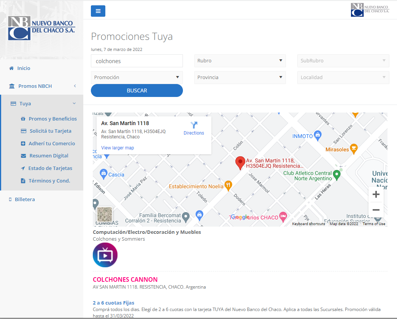Screen dimensions: 397x319
Task: Click the Familia Bercomat Corralón marker
Action: [186, 217]
